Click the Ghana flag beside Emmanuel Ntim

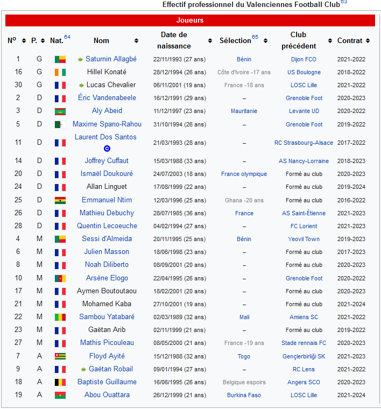coord(60,200)
